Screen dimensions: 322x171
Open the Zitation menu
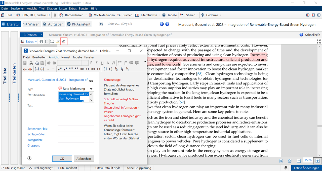(x=52, y=9)
